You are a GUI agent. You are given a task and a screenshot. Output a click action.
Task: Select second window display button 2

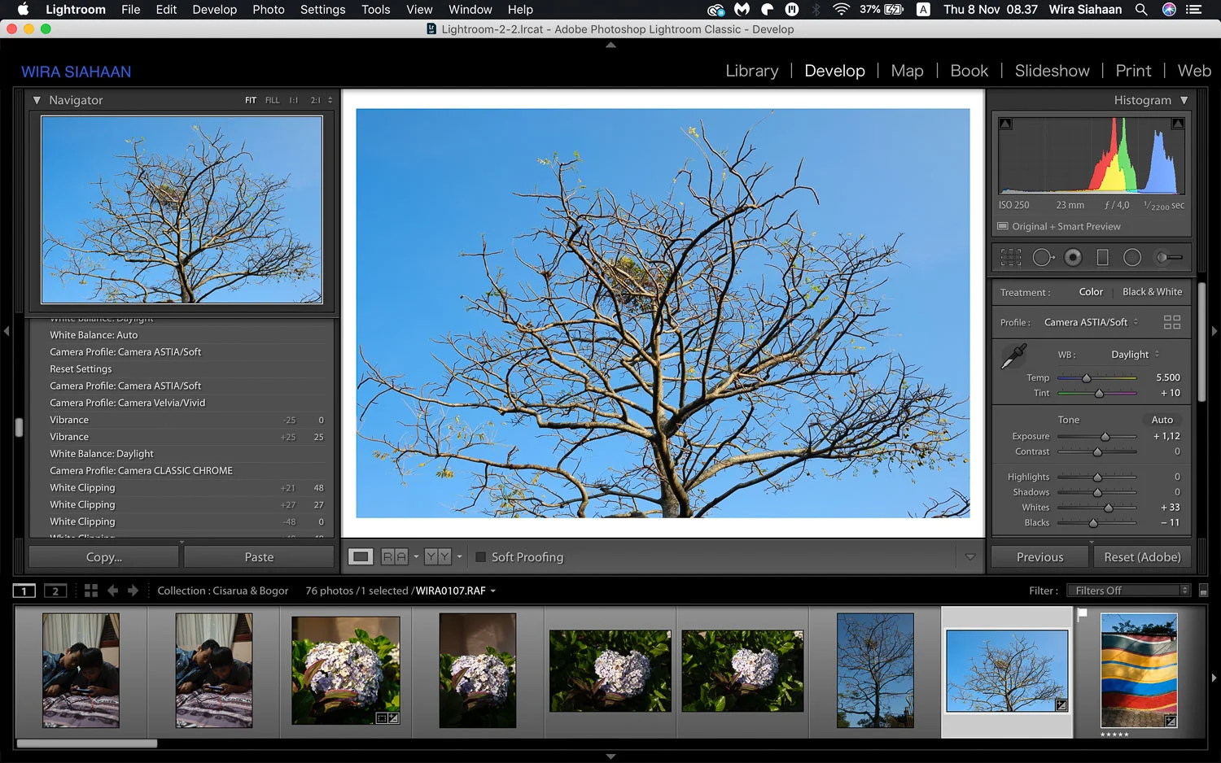click(55, 591)
